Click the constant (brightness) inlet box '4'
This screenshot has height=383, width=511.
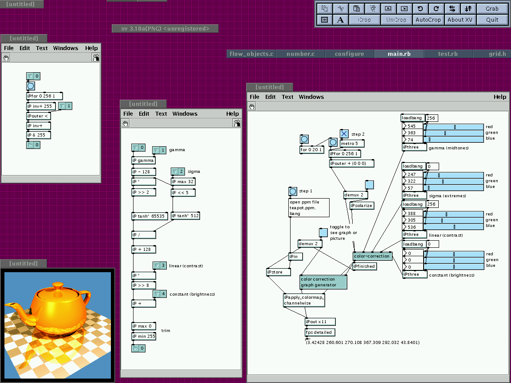[x=160, y=294]
